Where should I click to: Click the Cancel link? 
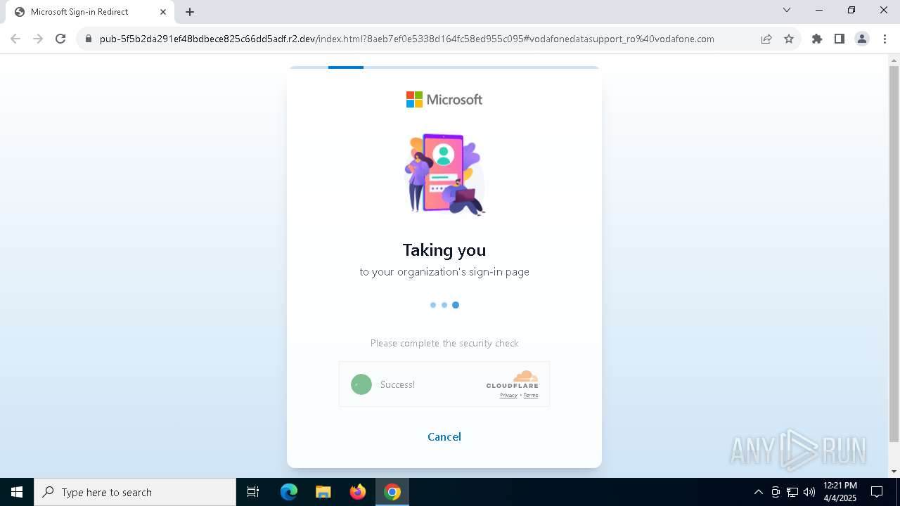click(444, 436)
